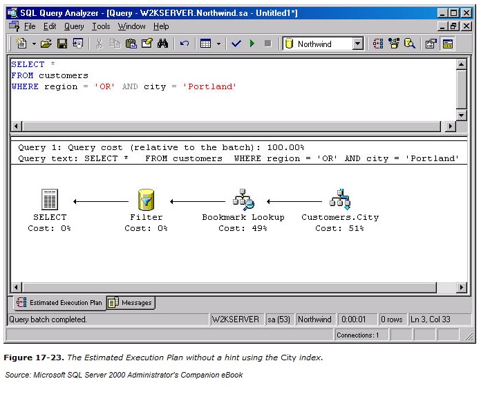Click 'Ln 3, Col 33' status entry
This screenshot has height=399, width=481.
430,319
